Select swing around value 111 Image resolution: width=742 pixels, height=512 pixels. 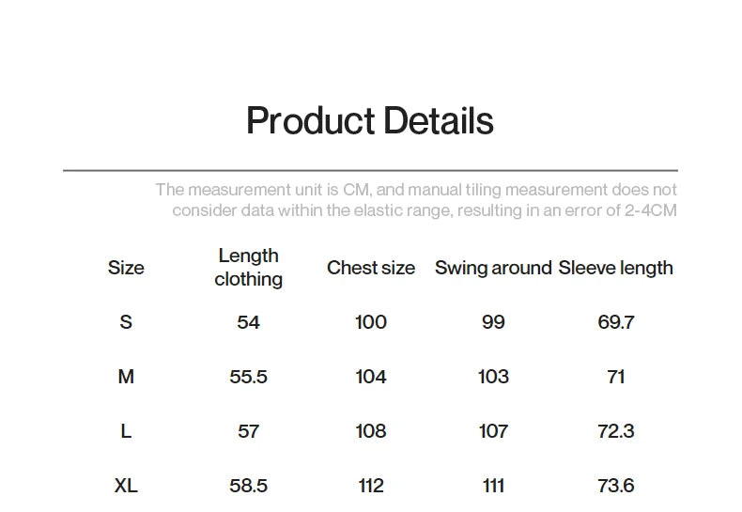(493, 486)
